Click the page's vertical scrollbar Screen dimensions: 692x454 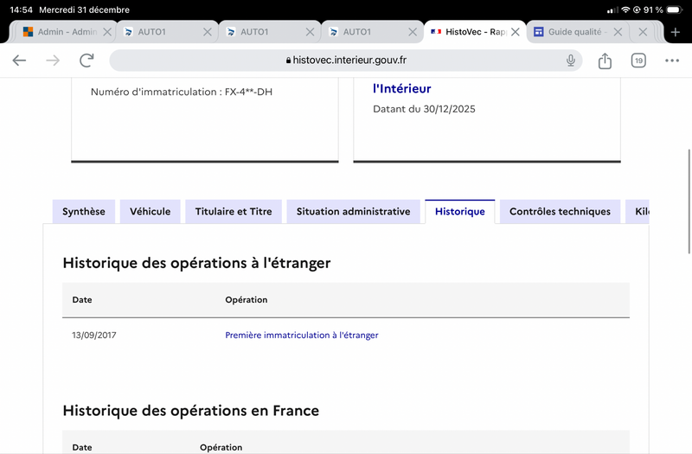click(x=689, y=201)
